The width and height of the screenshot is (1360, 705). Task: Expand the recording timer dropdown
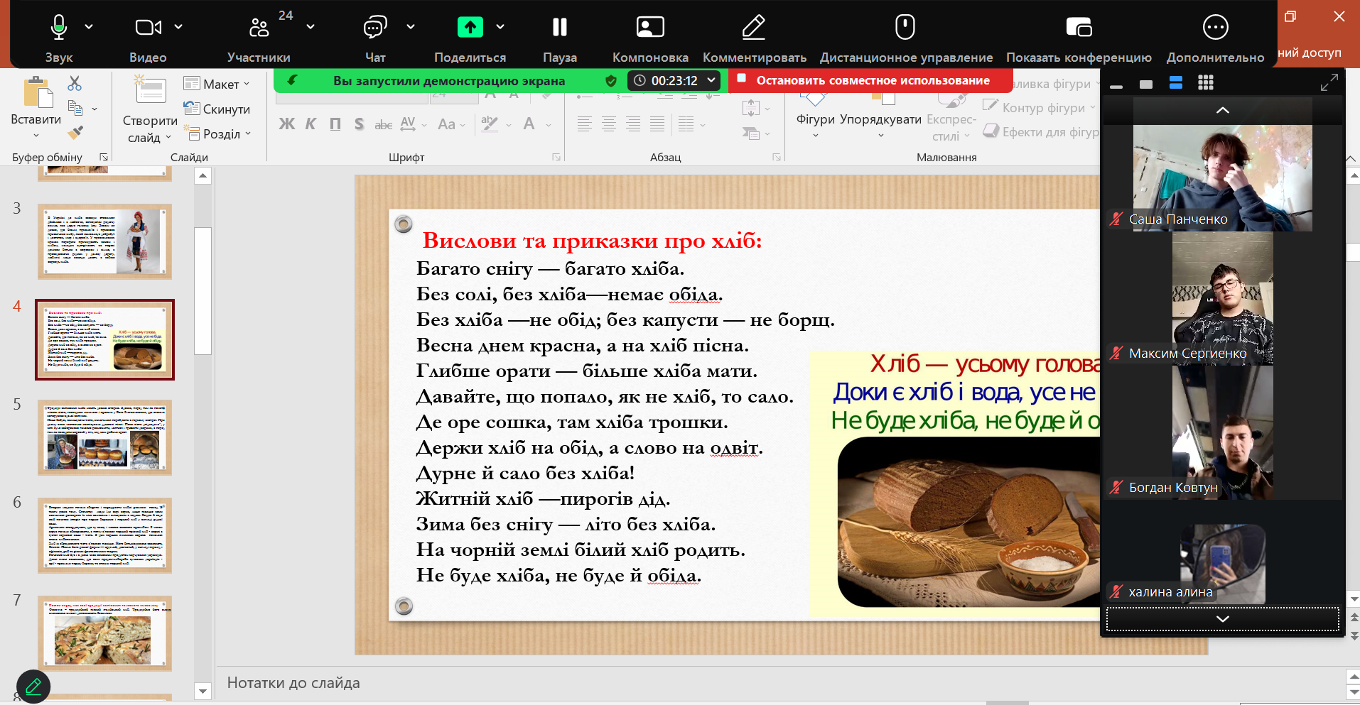coord(711,80)
